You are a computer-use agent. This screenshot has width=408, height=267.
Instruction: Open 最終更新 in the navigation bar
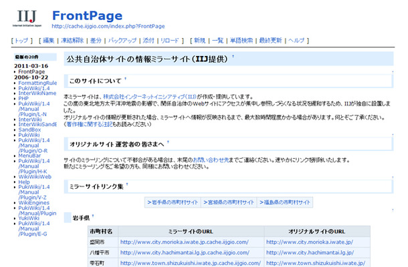(x=270, y=41)
